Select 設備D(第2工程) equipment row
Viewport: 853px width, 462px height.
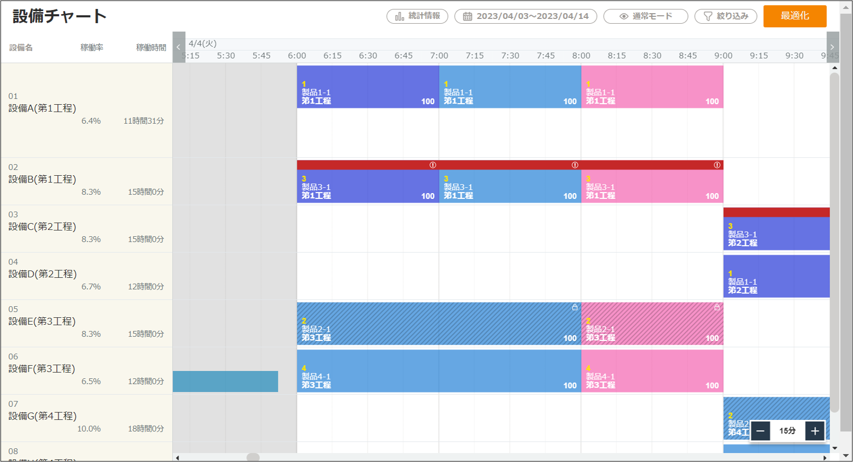86,276
